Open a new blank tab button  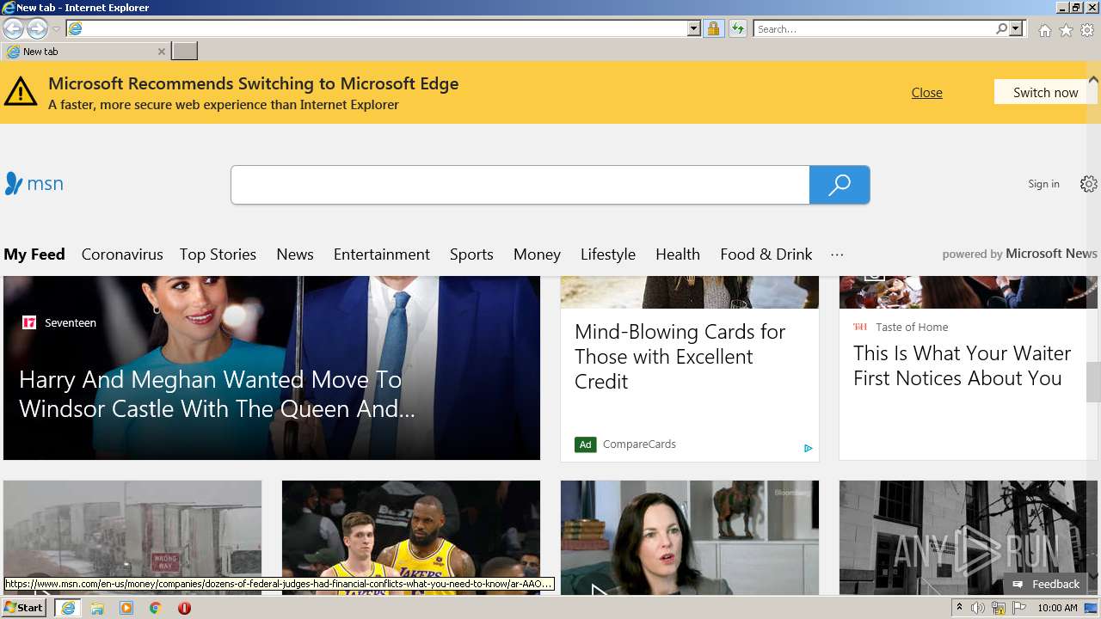(x=184, y=52)
